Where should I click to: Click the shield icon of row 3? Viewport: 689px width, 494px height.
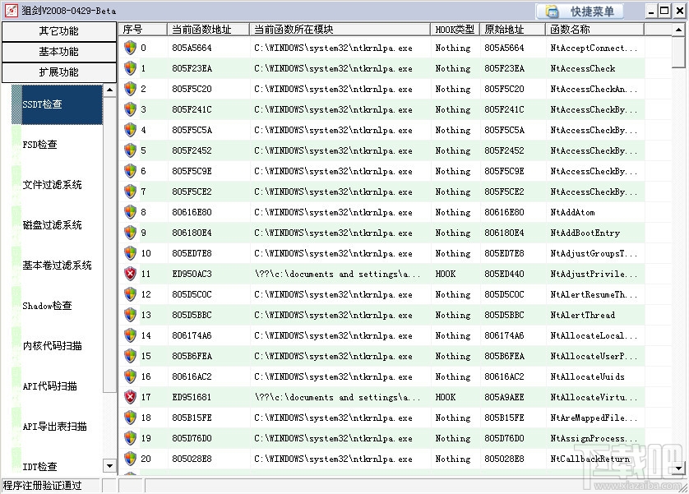[x=130, y=109]
